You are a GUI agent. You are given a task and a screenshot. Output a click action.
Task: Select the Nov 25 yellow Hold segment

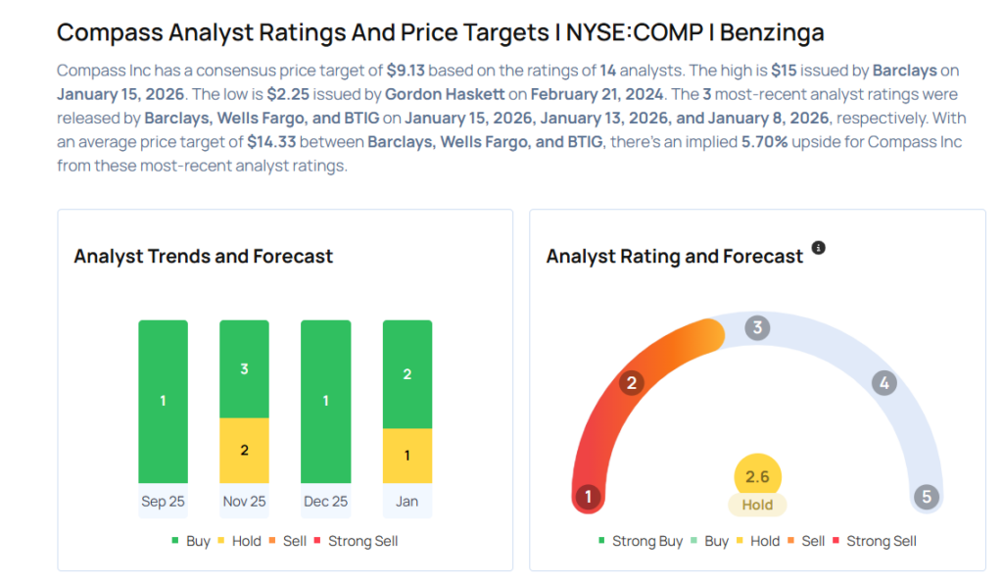tap(244, 451)
